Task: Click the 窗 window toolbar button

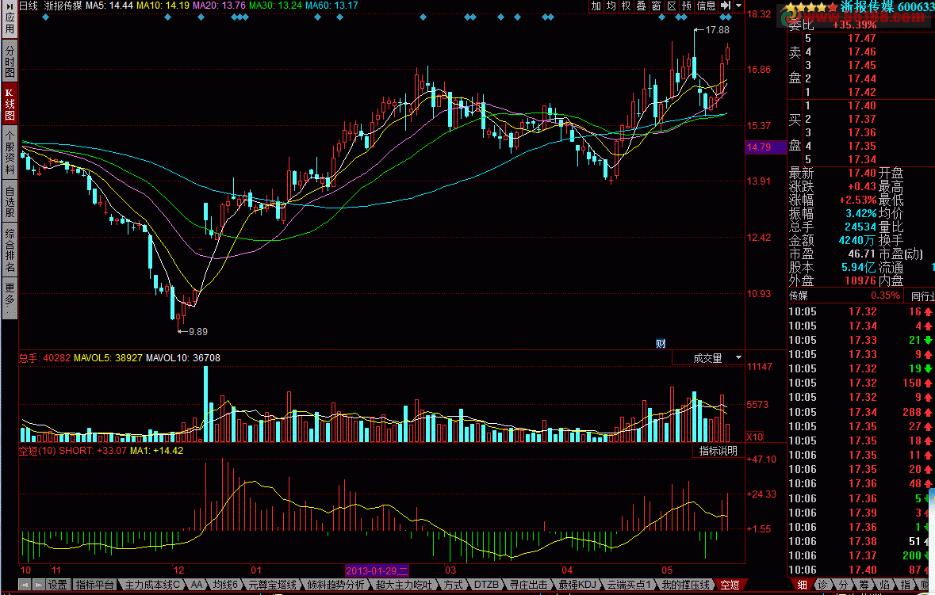Action: pos(657,6)
